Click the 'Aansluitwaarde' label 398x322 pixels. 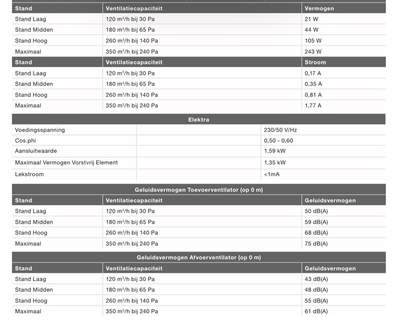36,151
